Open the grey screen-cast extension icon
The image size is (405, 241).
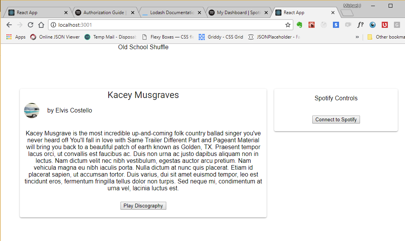click(348, 25)
